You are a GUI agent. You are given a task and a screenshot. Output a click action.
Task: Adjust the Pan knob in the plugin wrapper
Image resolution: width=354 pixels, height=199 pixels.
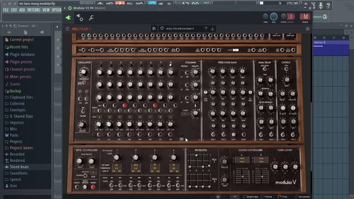click(265, 17)
